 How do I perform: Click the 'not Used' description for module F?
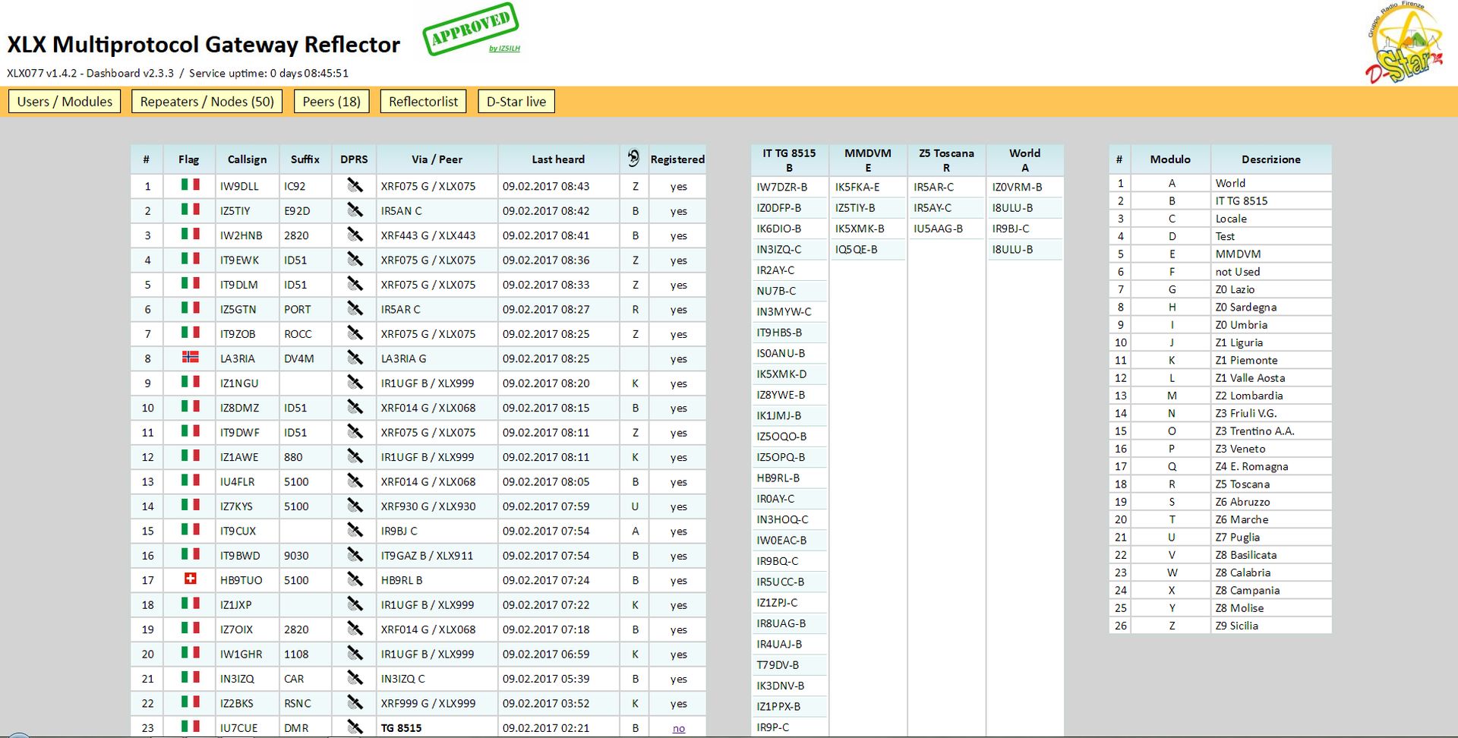point(1237,272)
